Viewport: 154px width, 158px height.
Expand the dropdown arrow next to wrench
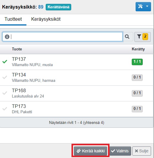tap(147, 6)
